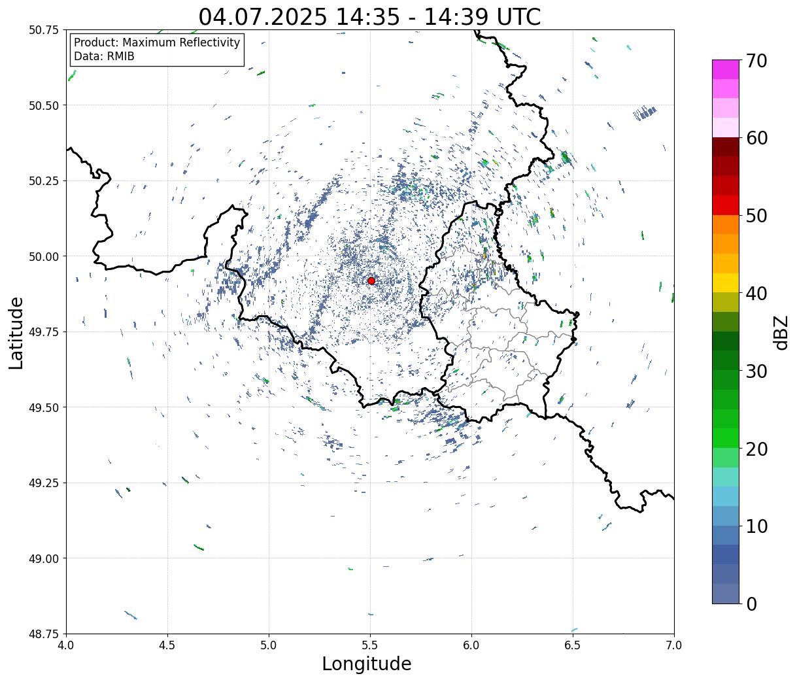This screenshot has width=797, height=680.
Task: Click the longitude tick label 4.5
Action: [x=167, y=645]
